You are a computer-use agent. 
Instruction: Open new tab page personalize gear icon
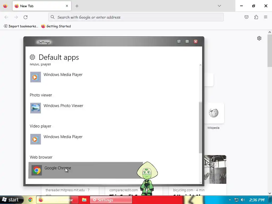259,38
